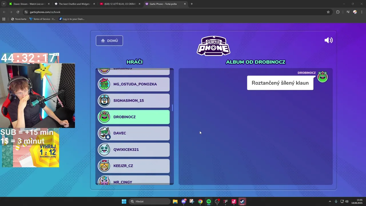This screenshot has height=206, width=366.
Task: Switch to The best ChatBot and Widgets tab
Action: coord(74,4)
